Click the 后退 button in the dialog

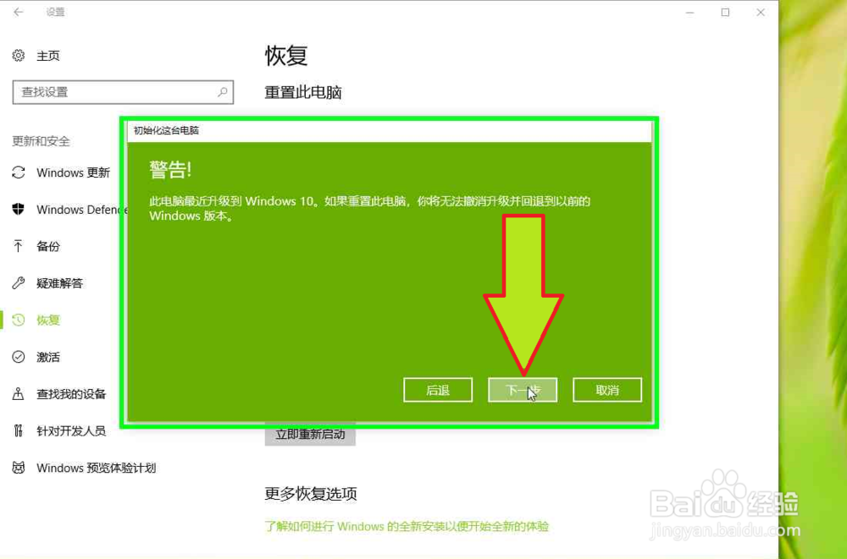point(438,390)
